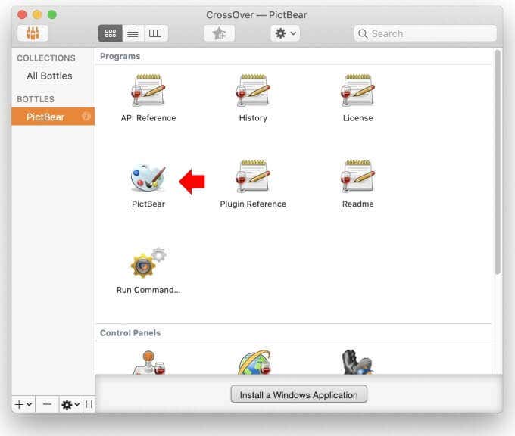Open the add bottle plus dropdown

23,404
